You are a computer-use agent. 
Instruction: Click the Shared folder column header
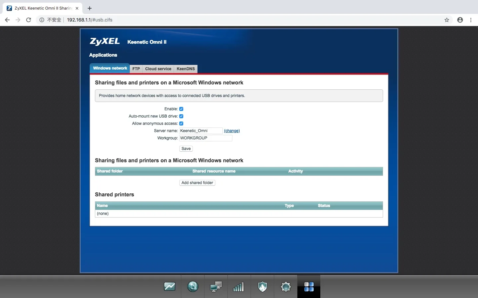click(x=110, y=171)
